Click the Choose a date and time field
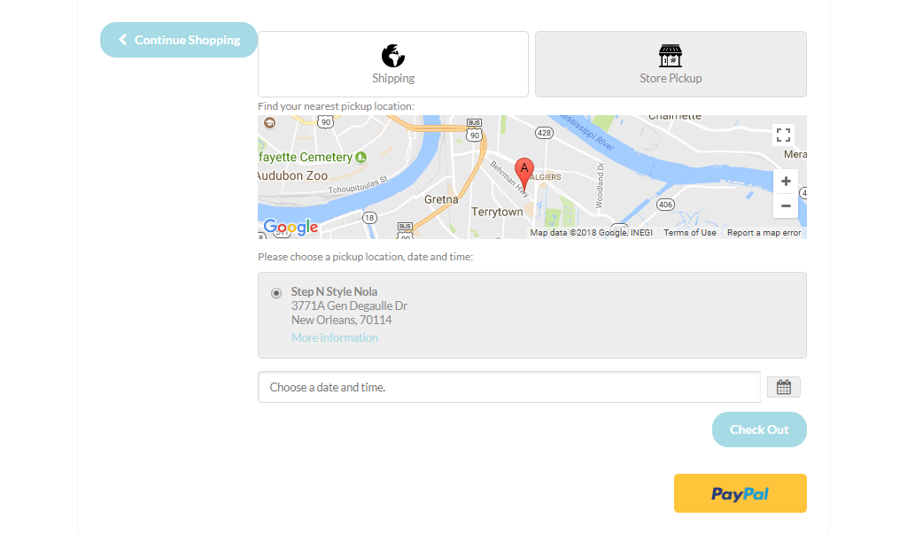The image size is (915, 534). [x=508, y=387]
